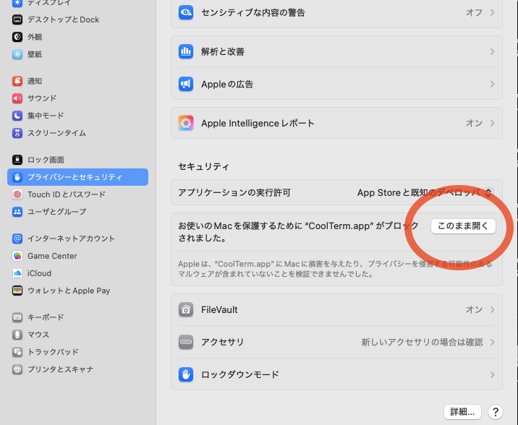
Task: Expand the 解析と改善 row chevron
Action: point(492,51)
